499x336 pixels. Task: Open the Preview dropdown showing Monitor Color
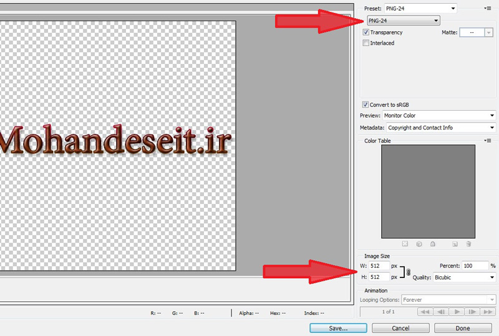coord(439,116)
